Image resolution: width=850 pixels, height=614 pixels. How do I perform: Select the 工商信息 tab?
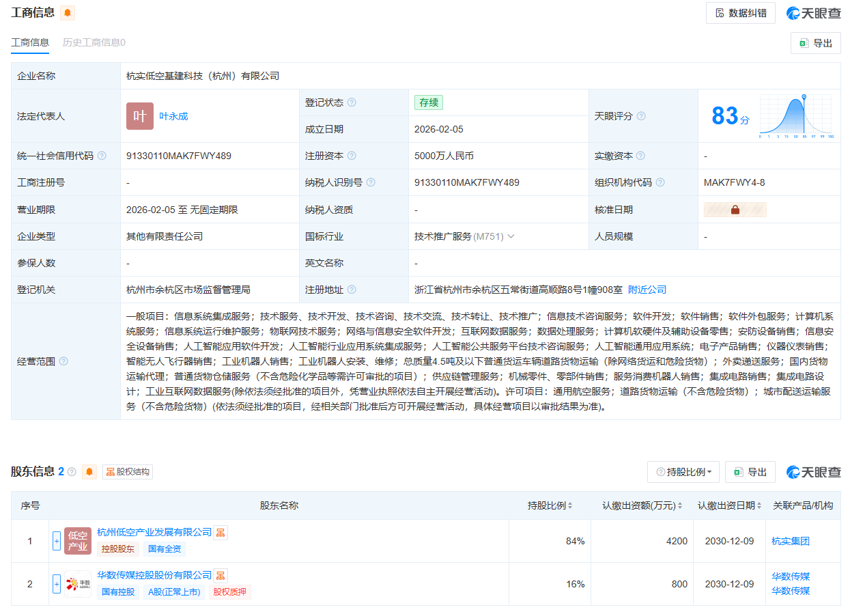[x=30, y=42]
